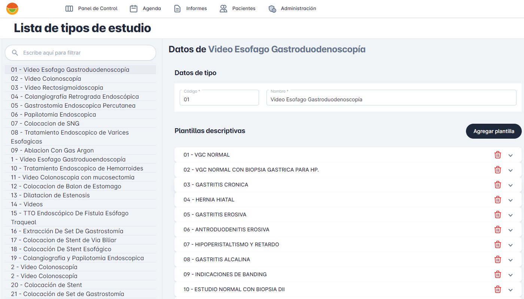Click the Agenda calendar icon
This screenshot has width=524, height=299.
134,9
